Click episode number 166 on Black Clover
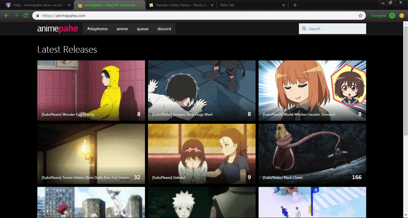The width and height of the screenshot is (408, 218). [x=357, y=177]
